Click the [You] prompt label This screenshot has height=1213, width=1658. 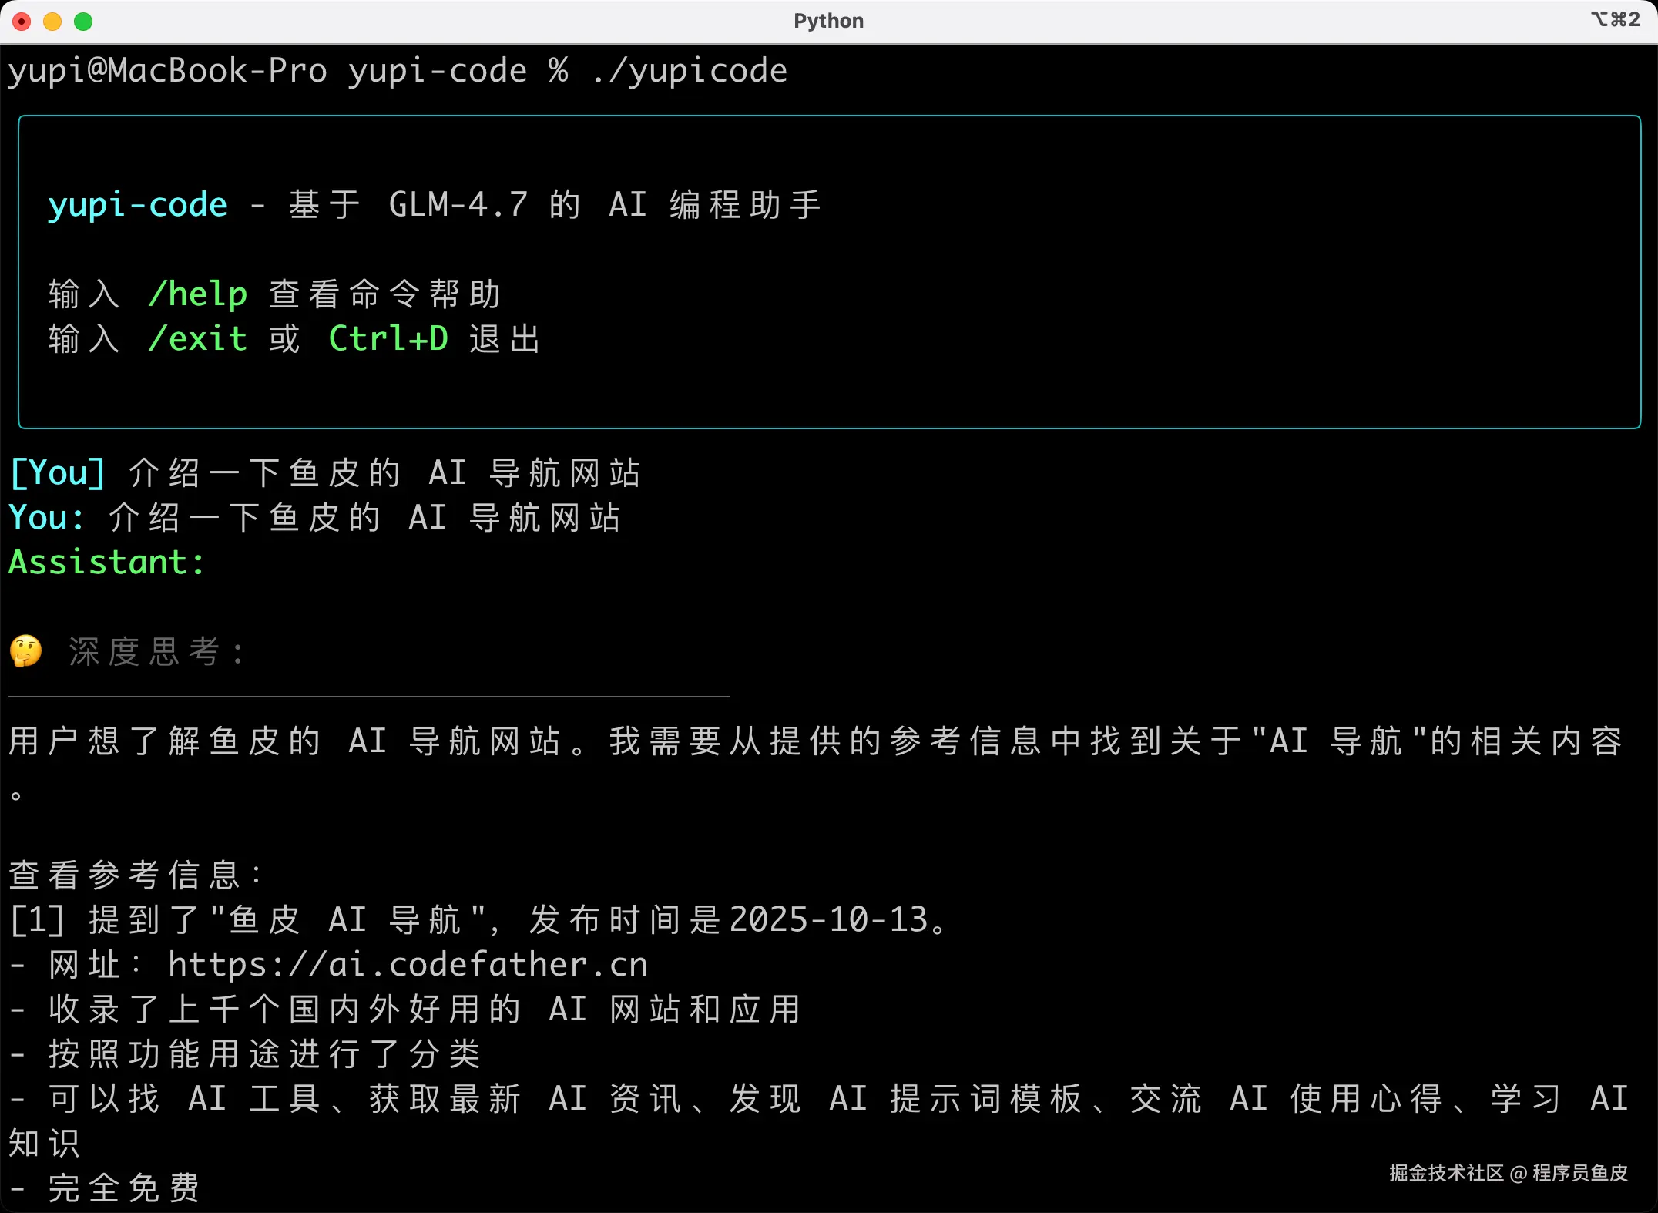pyautogui.click(x=58, y=472)
